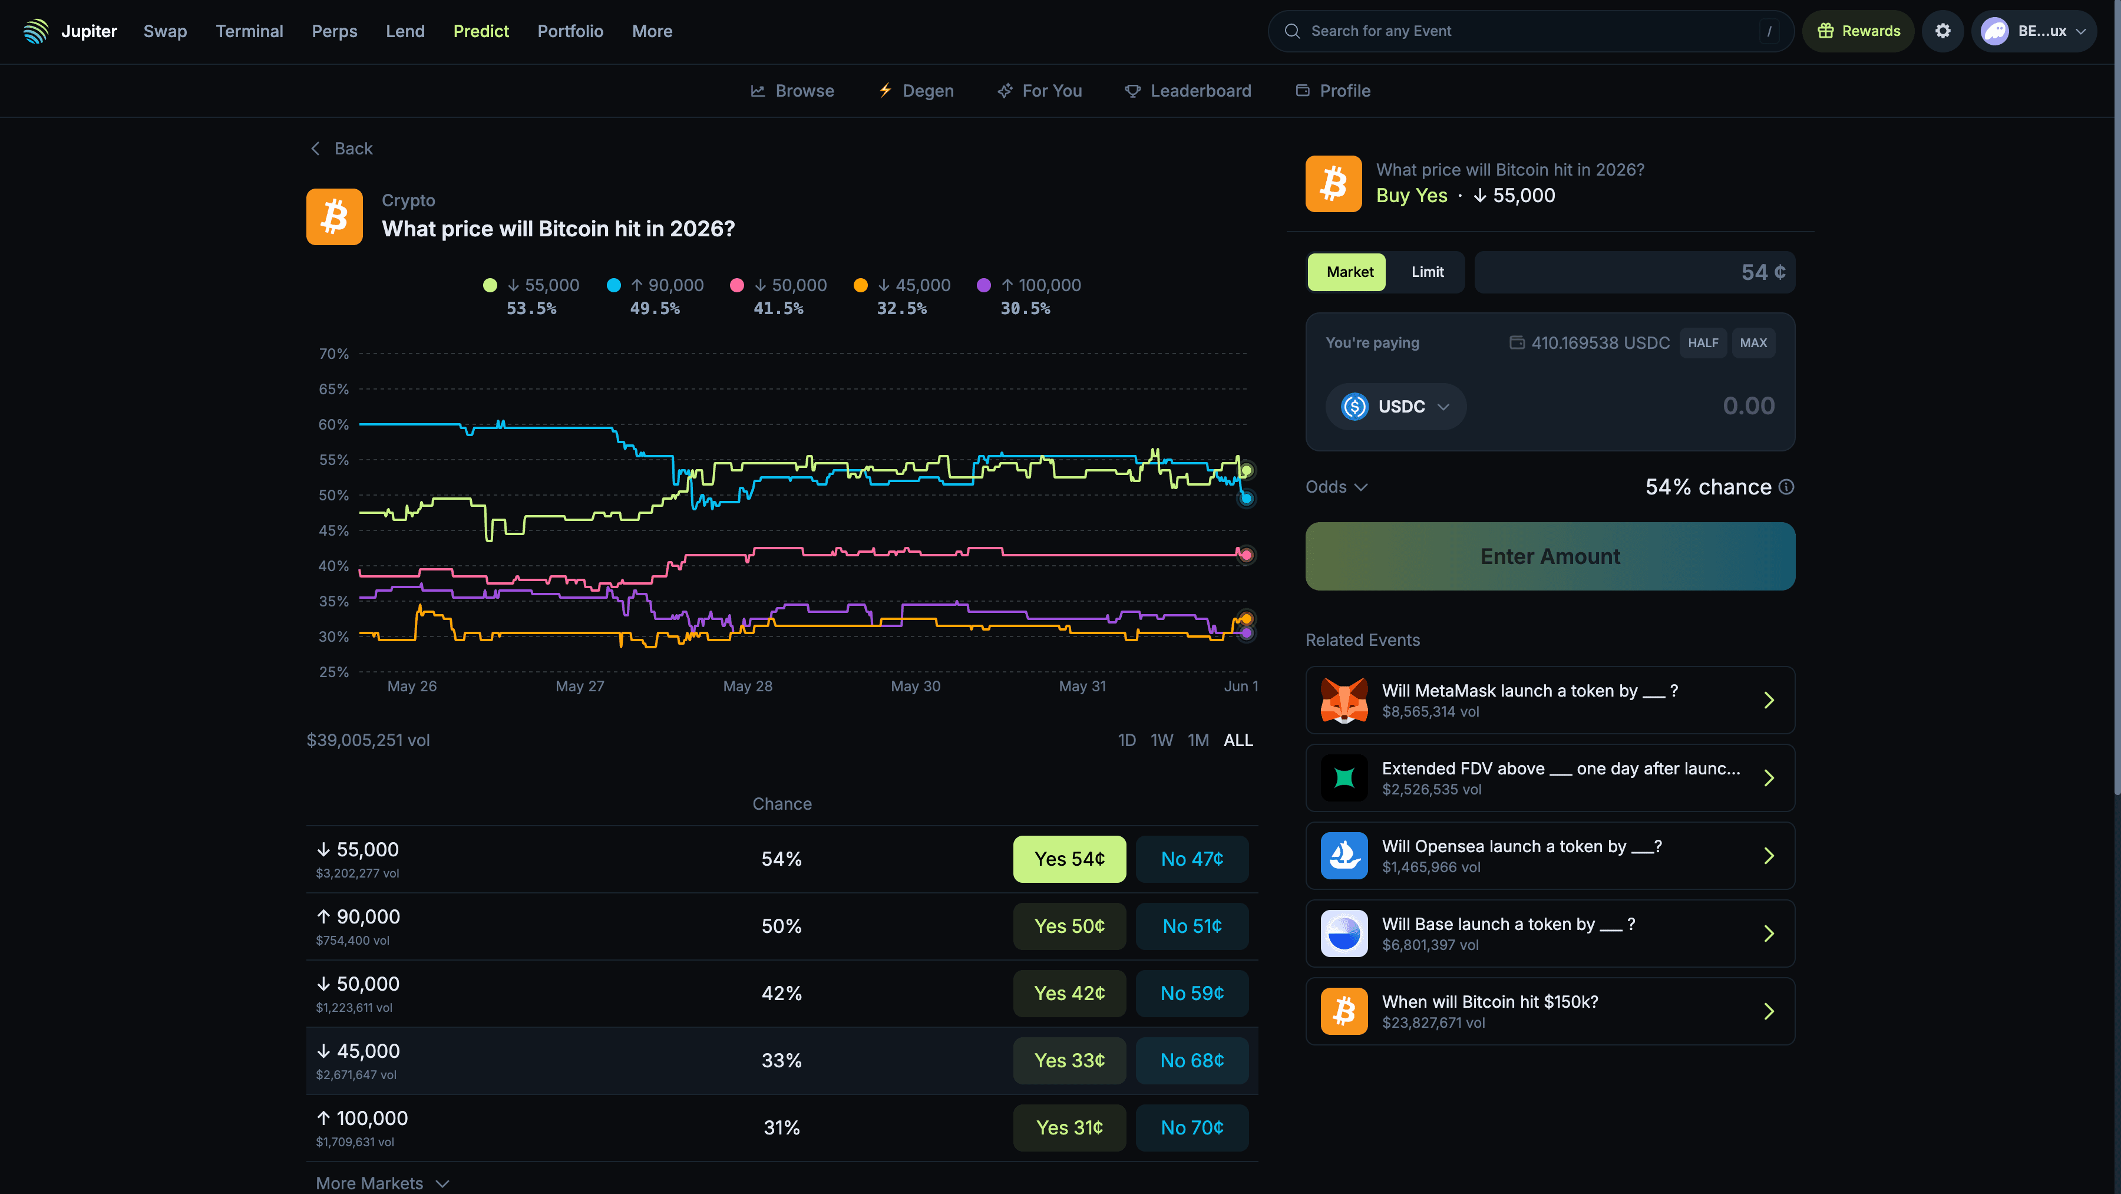Viewport: 2121px width, 1194px height.
Task: Click the slash shortcut badge in search
Action: 1769,31
